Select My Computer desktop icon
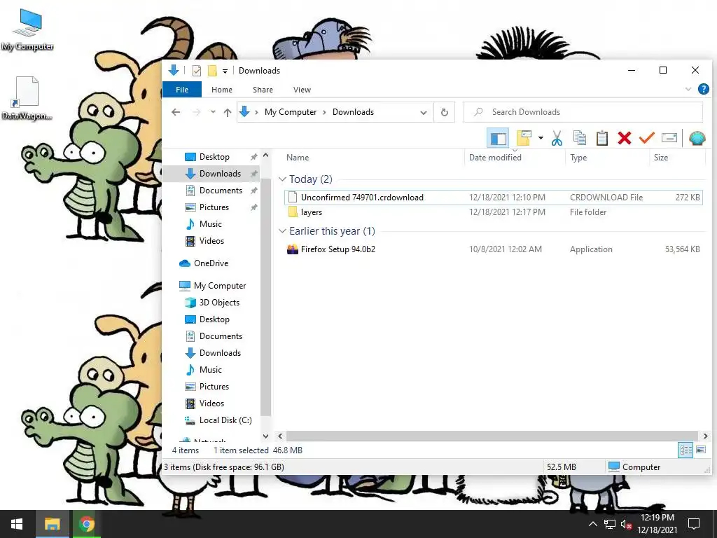Screen dimensions: 717x538 (27, 29)
